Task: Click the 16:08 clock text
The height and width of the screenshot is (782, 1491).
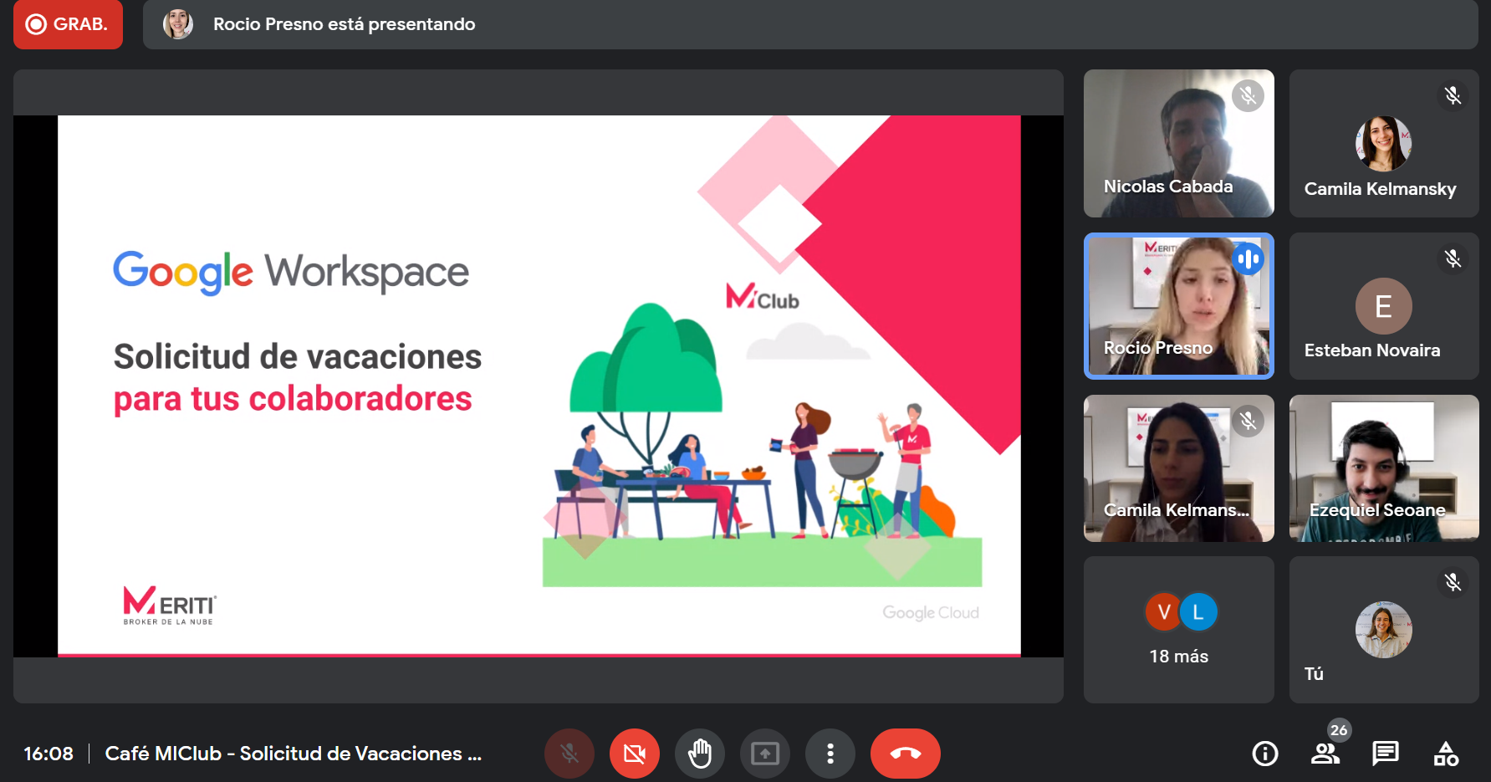Action: click(49, 754)
